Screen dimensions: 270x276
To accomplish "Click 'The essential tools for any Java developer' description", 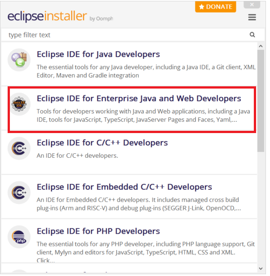I will [146, 71].
